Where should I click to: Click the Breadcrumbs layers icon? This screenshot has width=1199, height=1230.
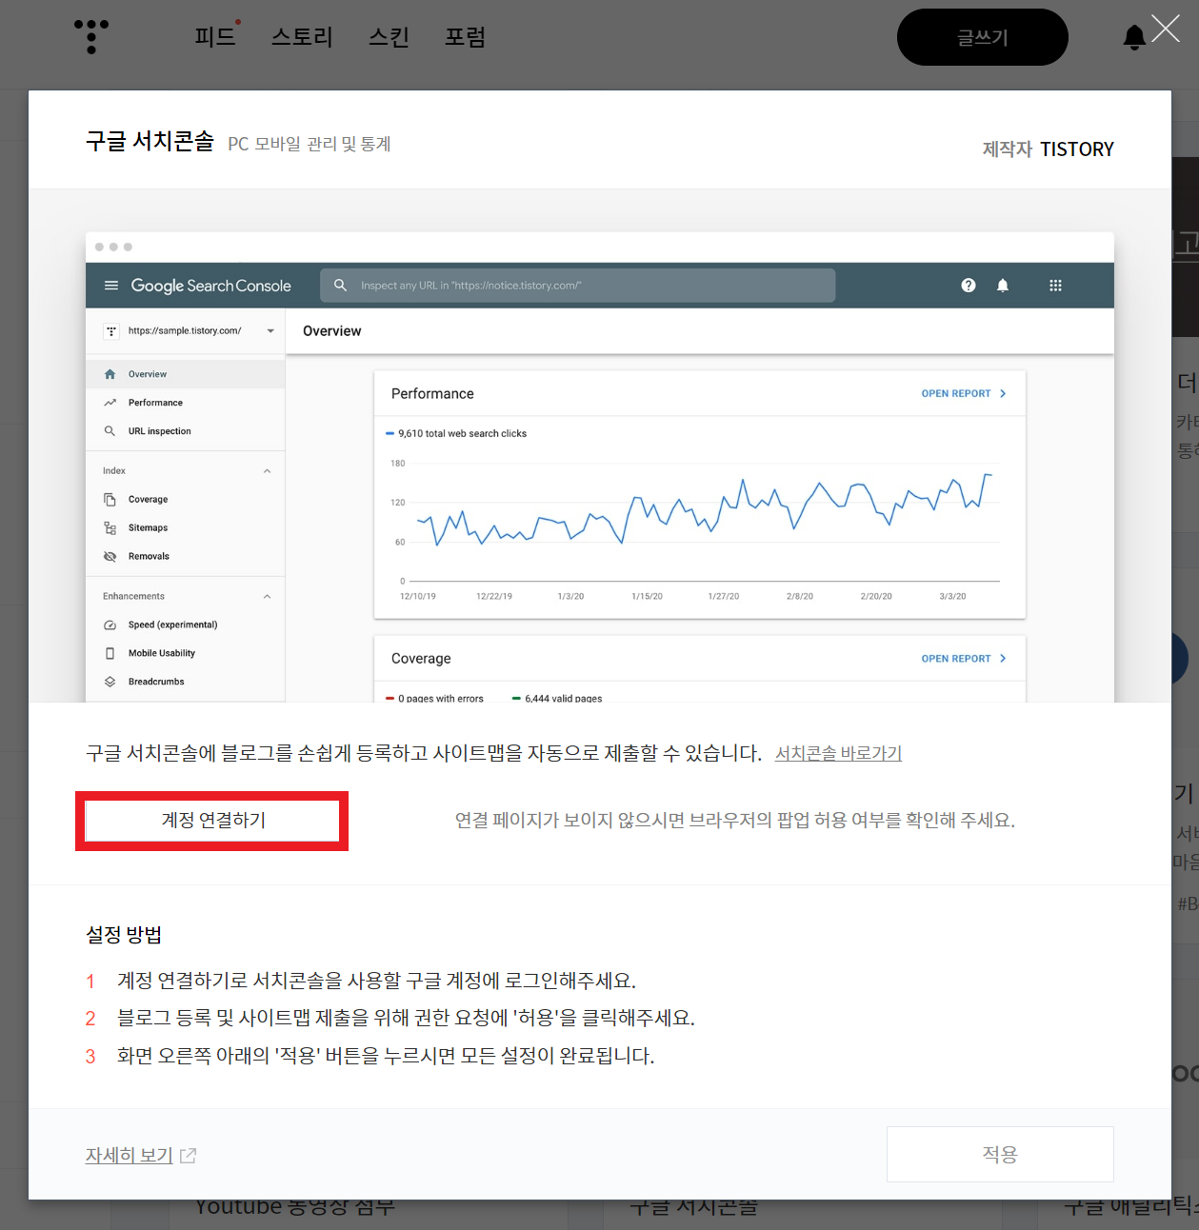click(x=110, y=683)
